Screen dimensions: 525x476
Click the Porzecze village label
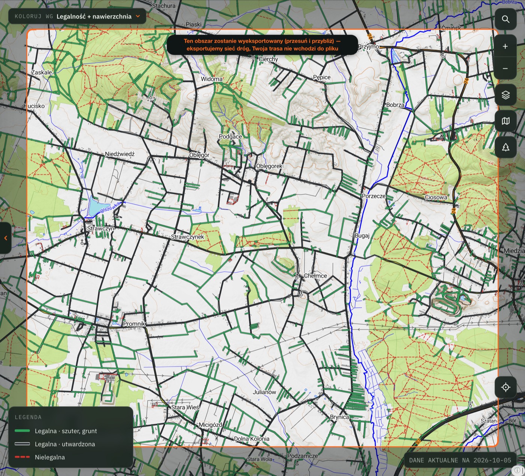click(x=374, y=196)
